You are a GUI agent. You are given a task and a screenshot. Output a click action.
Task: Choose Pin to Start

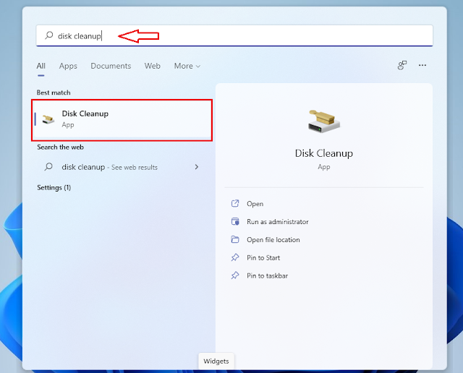tap(263, 258)
